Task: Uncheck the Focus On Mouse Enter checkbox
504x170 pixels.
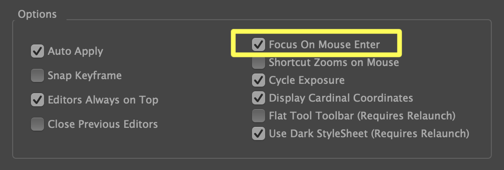Action: point(259,44)
